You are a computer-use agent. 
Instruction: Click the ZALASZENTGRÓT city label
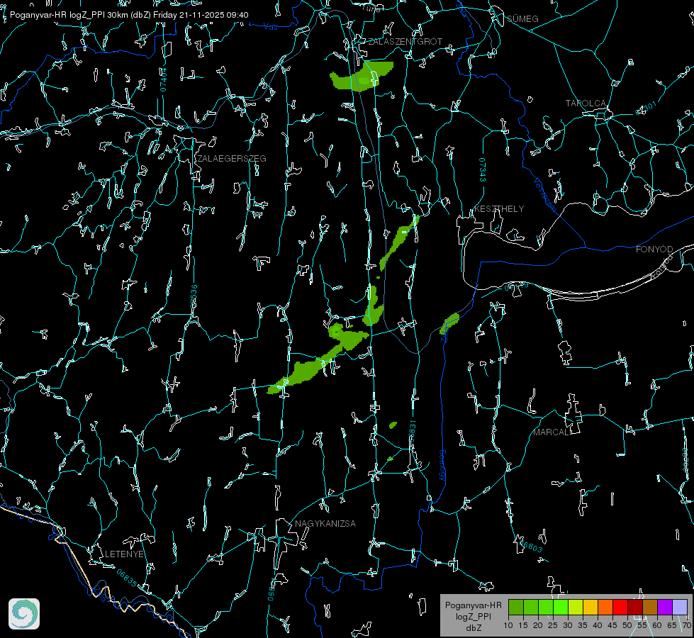[x=405, y=41]
